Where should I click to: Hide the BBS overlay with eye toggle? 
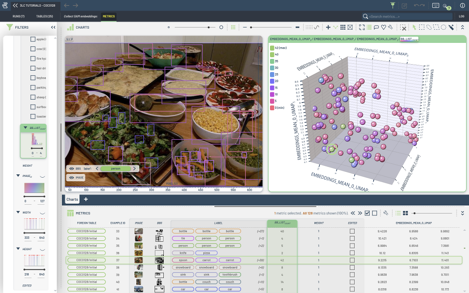click(71, 168)
